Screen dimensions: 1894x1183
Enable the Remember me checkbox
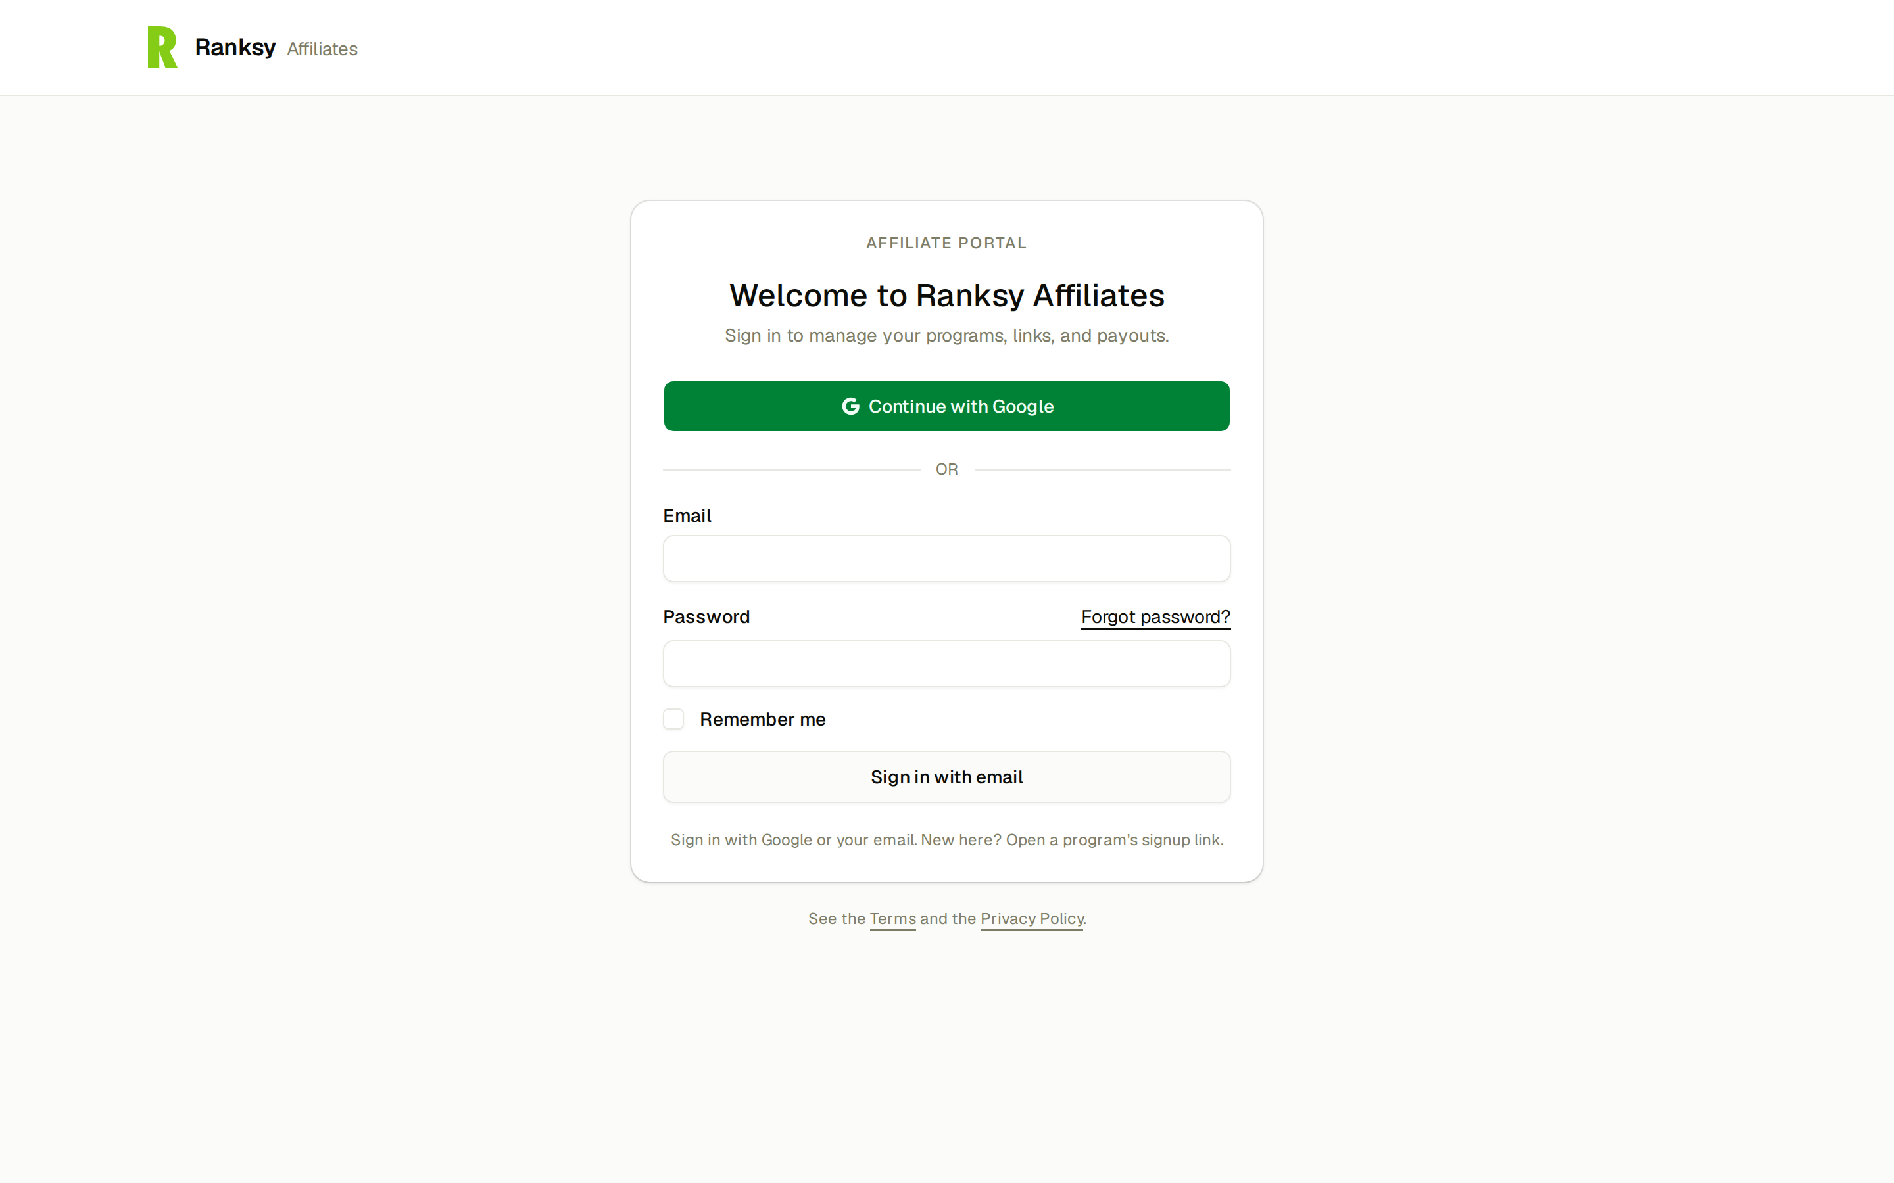(673, 719)
